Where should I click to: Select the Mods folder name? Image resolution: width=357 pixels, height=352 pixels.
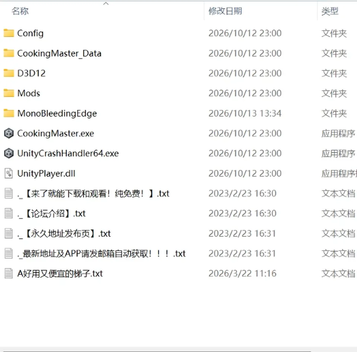[29, 93]
